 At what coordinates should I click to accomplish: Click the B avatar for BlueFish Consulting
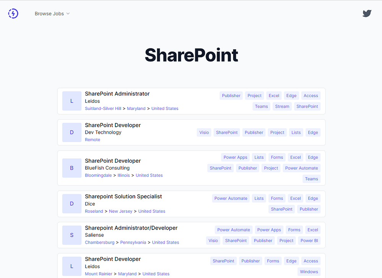click(x=72, y=168)
